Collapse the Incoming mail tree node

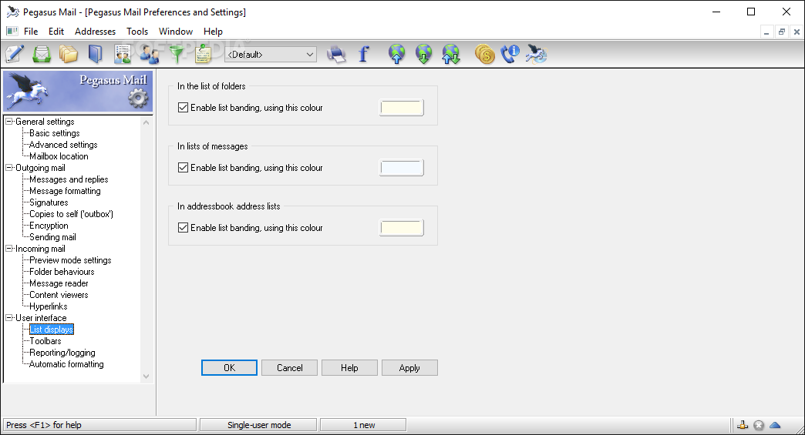pyautogui.click(x=8, y=249)
